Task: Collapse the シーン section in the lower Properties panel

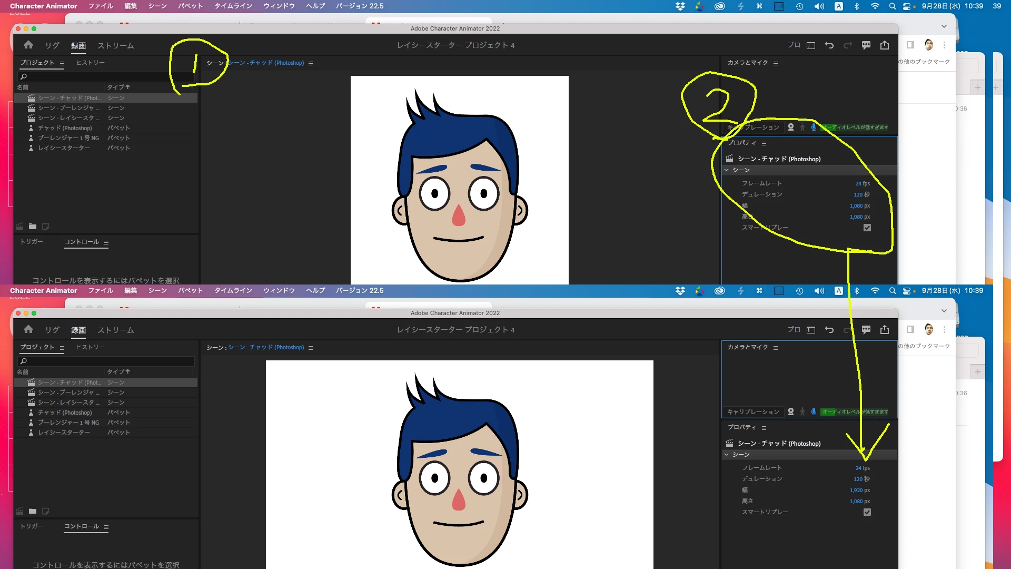Action: [727, 455]
